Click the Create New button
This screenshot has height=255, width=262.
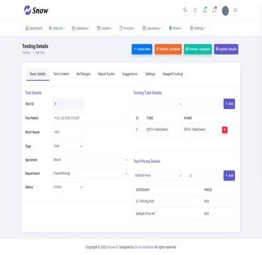(x=142, y=49)
